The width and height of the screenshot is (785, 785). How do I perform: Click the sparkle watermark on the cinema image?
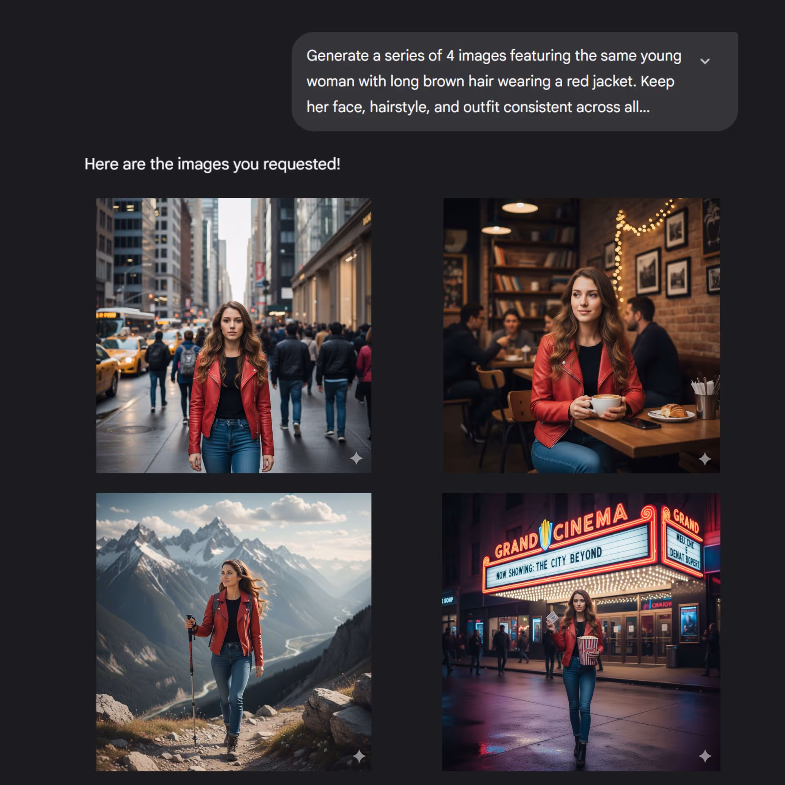click(705, 756)
